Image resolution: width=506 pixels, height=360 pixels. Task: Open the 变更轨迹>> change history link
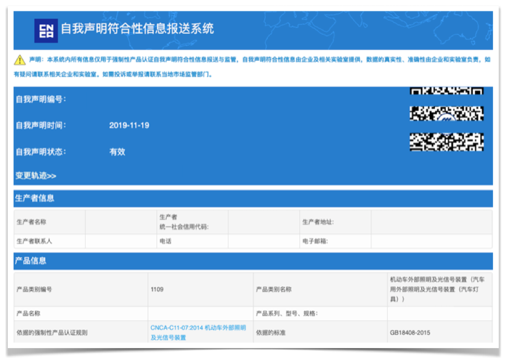coord(36,176)
